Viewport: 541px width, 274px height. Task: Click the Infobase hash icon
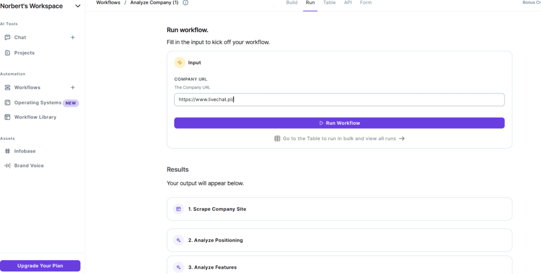tap(7, 151)
